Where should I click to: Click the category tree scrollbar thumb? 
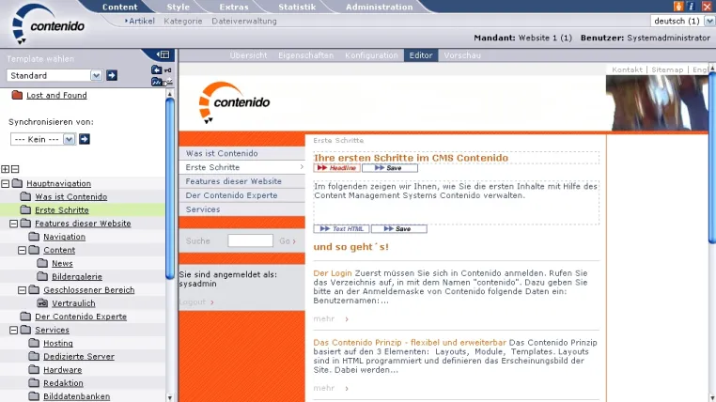pyautogui.click(x=170, y=188)
